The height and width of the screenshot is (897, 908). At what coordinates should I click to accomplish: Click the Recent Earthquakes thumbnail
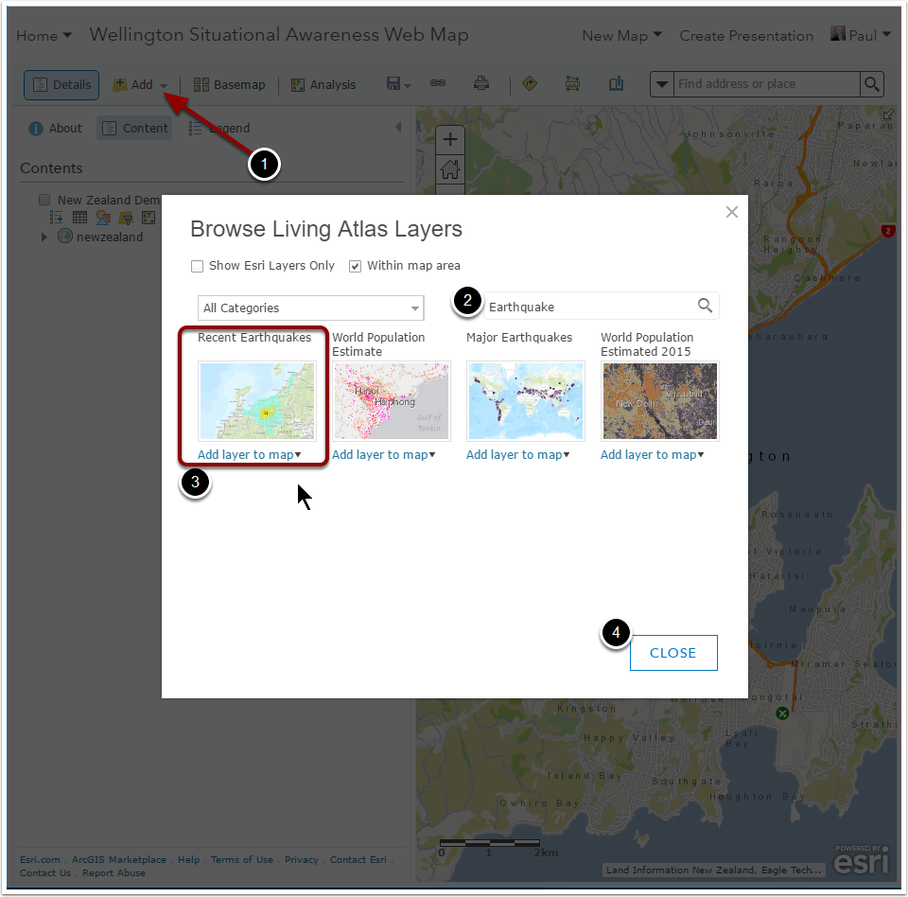(257, 401)
